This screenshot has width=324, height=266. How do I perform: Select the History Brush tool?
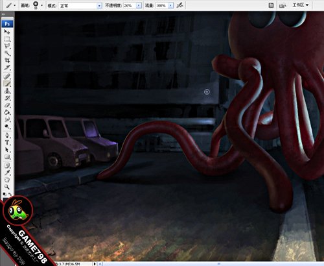(x=7, y=98)
